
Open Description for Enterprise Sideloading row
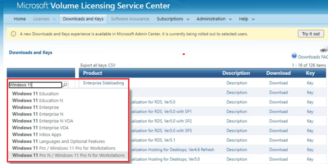[x=237, y=83]
